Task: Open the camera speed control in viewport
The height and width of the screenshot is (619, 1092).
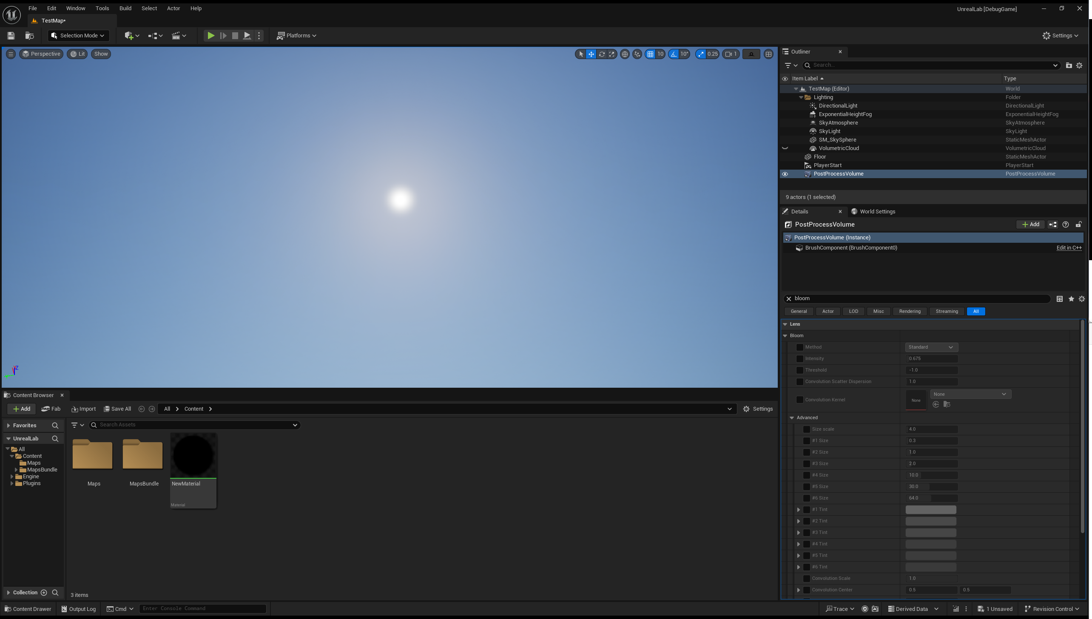Action: click(x=731, y=54)
